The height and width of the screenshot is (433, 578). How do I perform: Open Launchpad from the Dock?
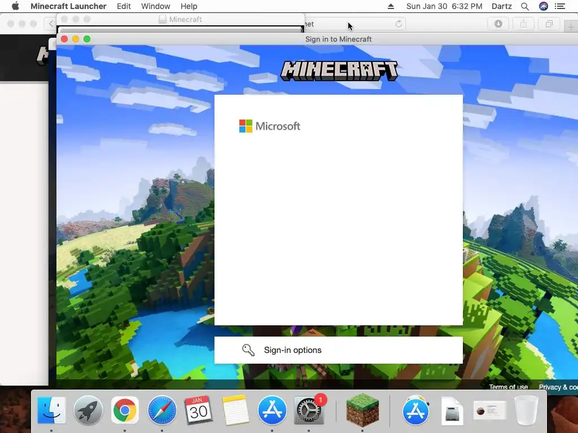[88, 410]
